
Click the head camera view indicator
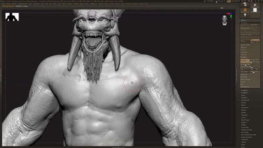coord(225,20)
